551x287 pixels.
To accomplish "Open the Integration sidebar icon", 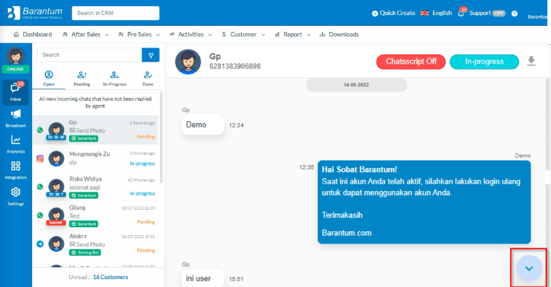I will tap(16, 169).
